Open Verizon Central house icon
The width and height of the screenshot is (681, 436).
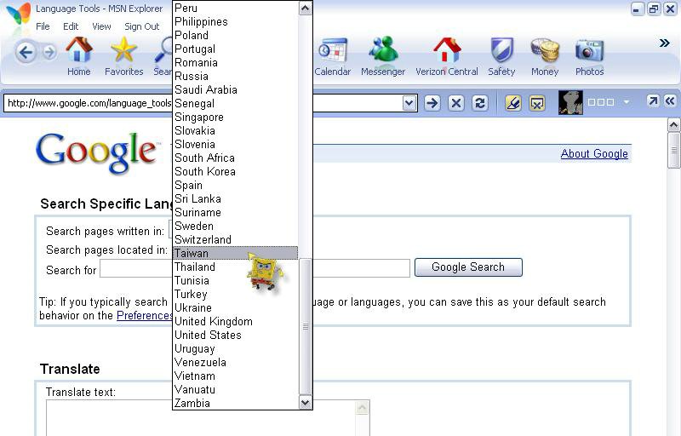pos(446,56)
